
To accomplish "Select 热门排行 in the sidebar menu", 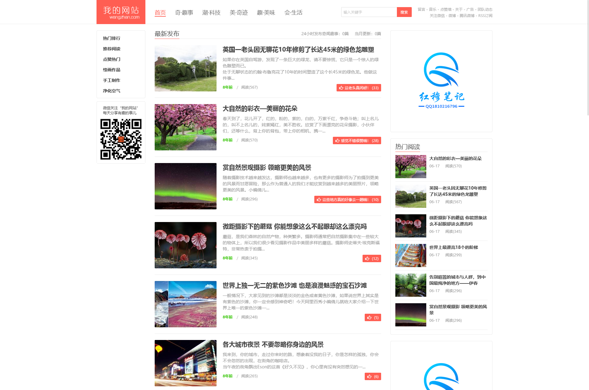I will (112, 38).
